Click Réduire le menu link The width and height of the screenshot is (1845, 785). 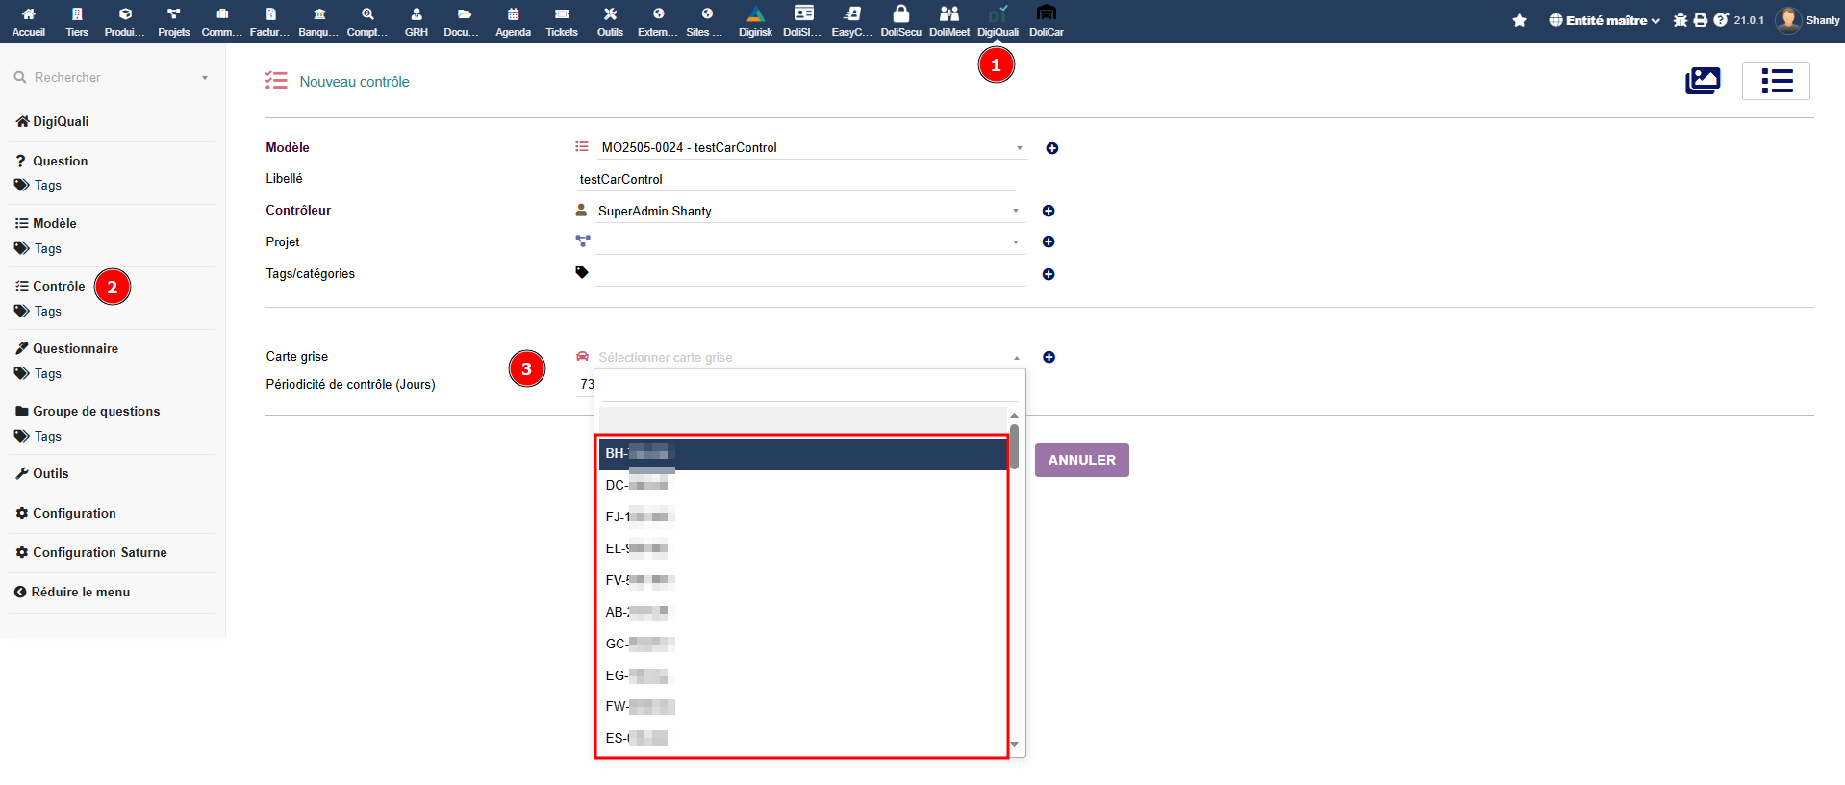(80, 592)
